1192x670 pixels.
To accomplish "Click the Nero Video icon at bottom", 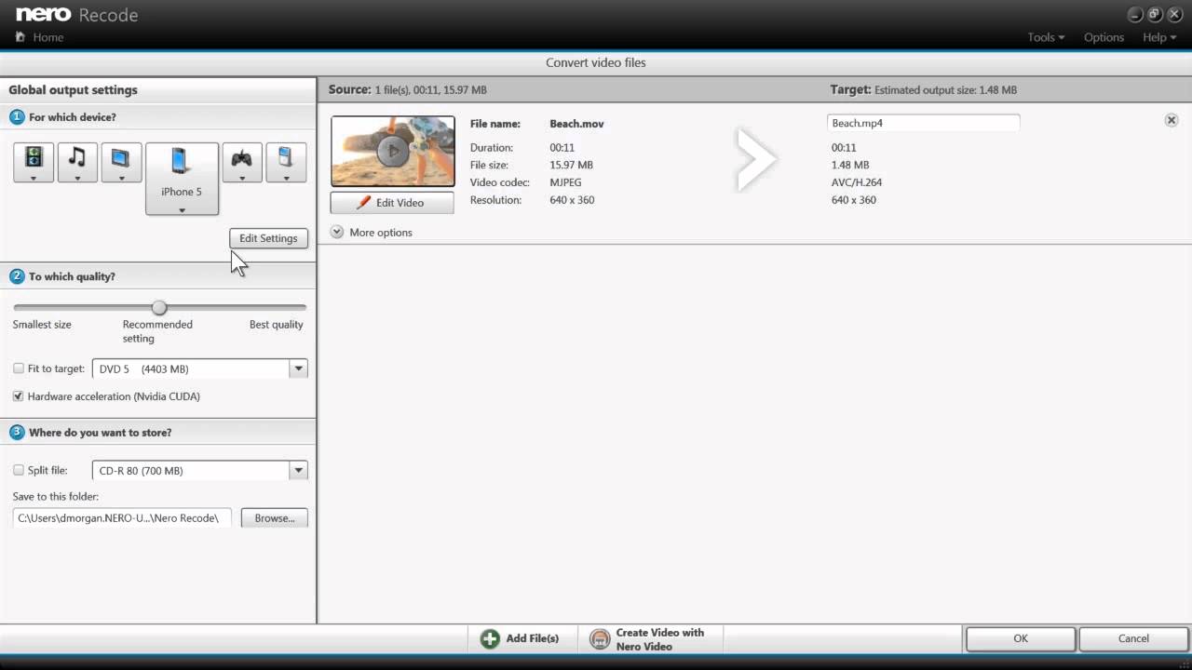I will tap(600, 639).
